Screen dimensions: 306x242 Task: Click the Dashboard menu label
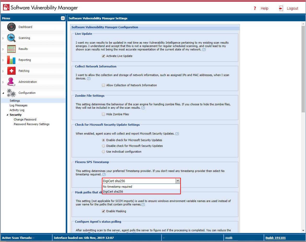(x=25, y=27)
